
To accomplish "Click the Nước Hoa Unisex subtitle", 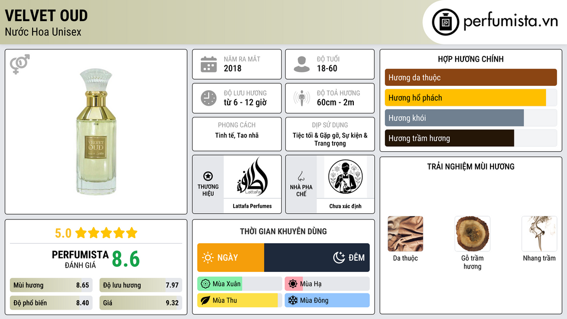I will coord(43,32).
